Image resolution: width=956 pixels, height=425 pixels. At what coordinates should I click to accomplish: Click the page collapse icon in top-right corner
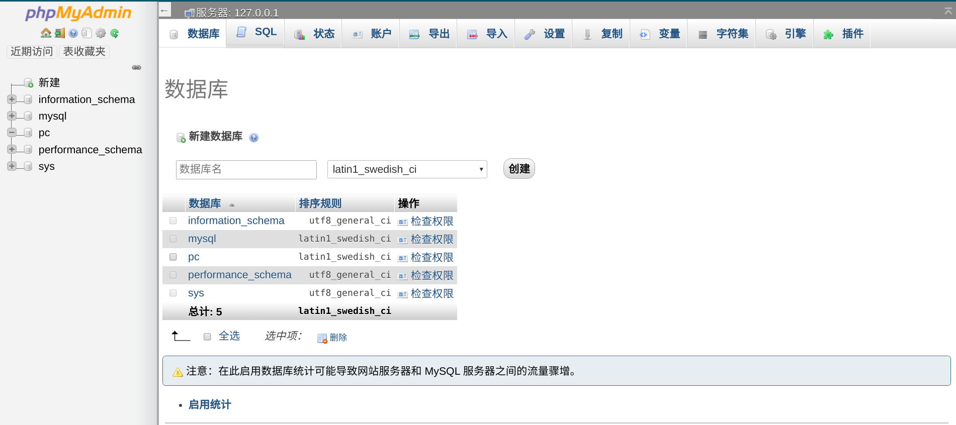click(x=948, y=11)
